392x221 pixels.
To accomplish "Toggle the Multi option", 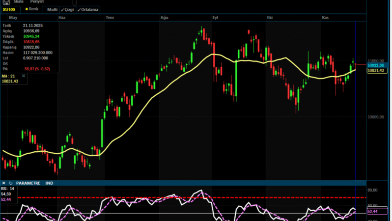I will [52, 9].
